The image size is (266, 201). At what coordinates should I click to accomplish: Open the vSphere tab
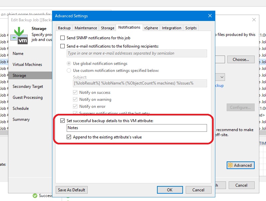pyautogui.click(x=151, y=28)
